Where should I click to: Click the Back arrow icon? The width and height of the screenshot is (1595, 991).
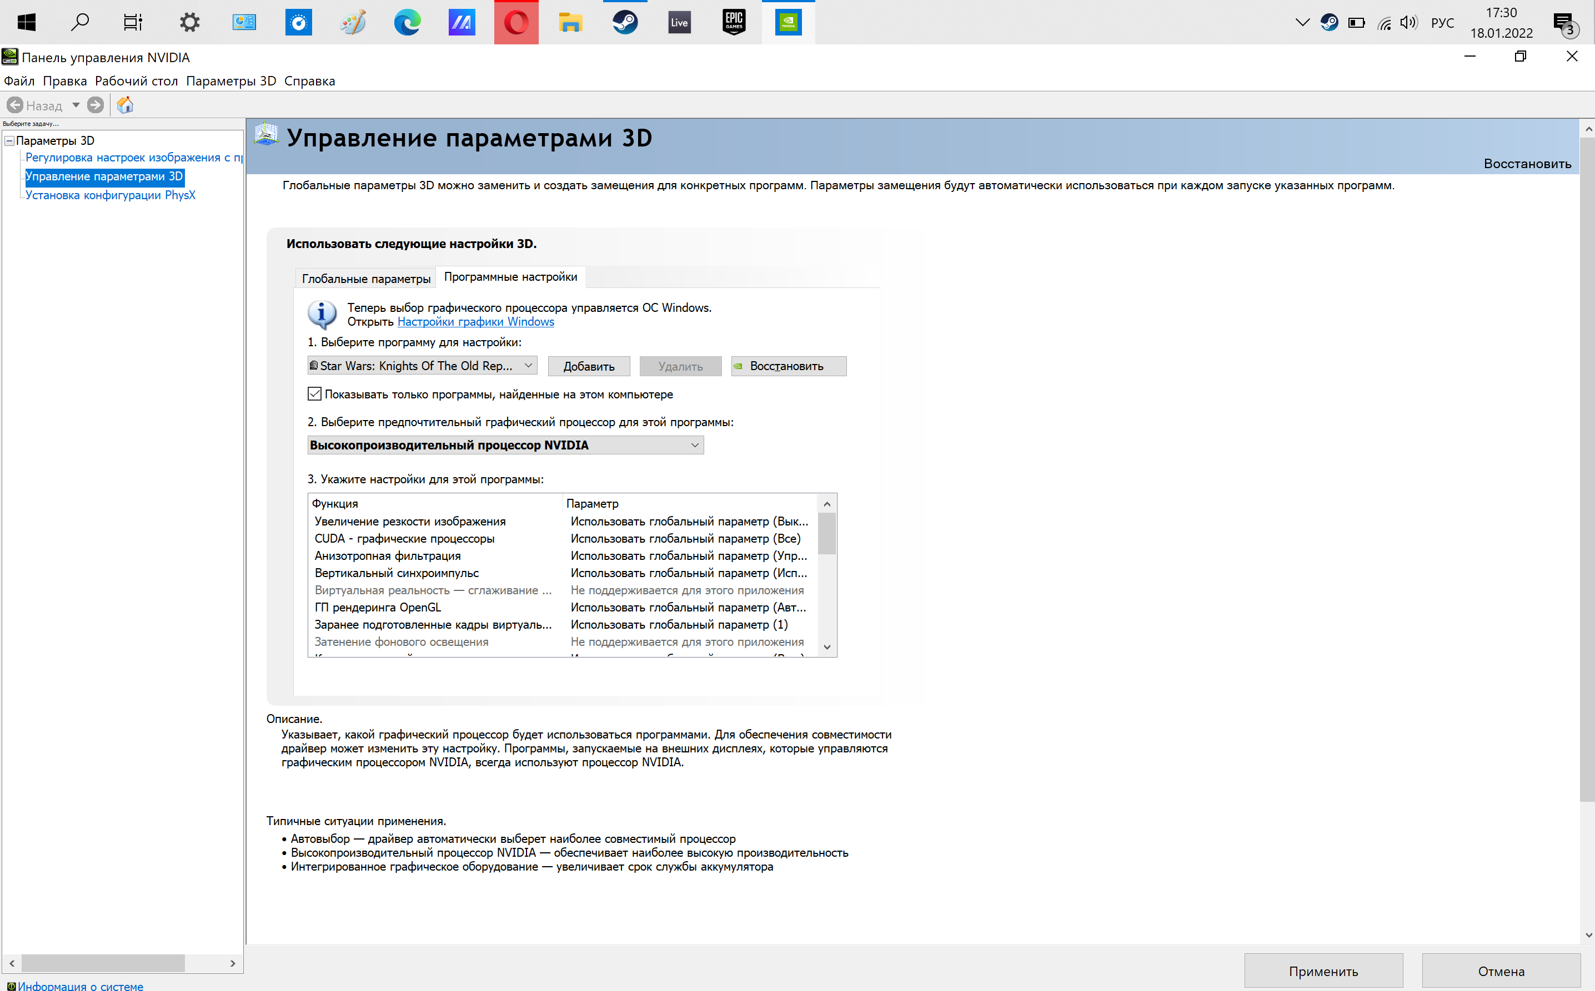15,105
